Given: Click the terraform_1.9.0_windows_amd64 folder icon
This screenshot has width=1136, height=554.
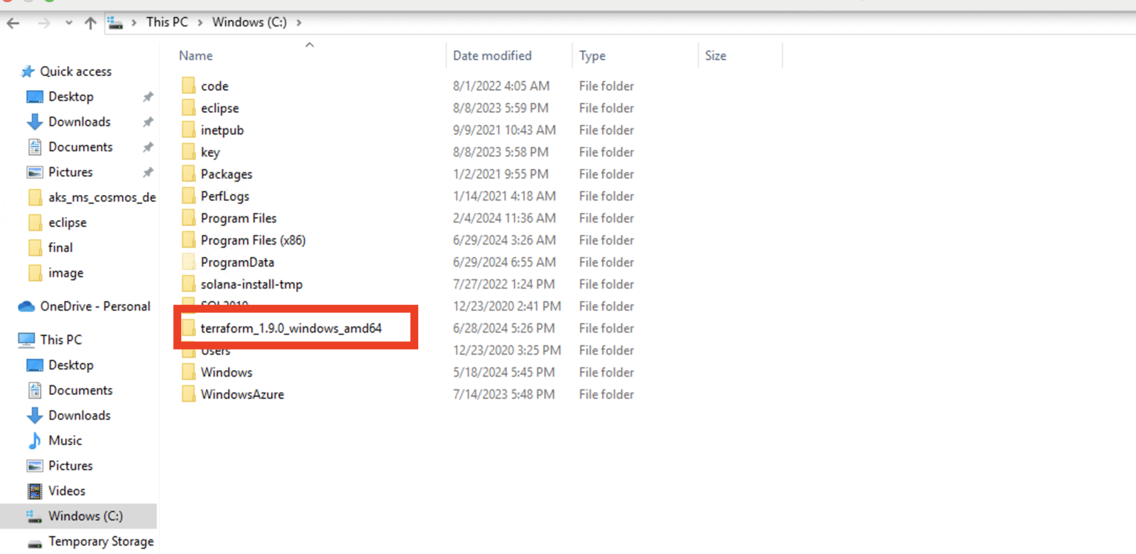Looking at the screenshot, I should [188, 328].
